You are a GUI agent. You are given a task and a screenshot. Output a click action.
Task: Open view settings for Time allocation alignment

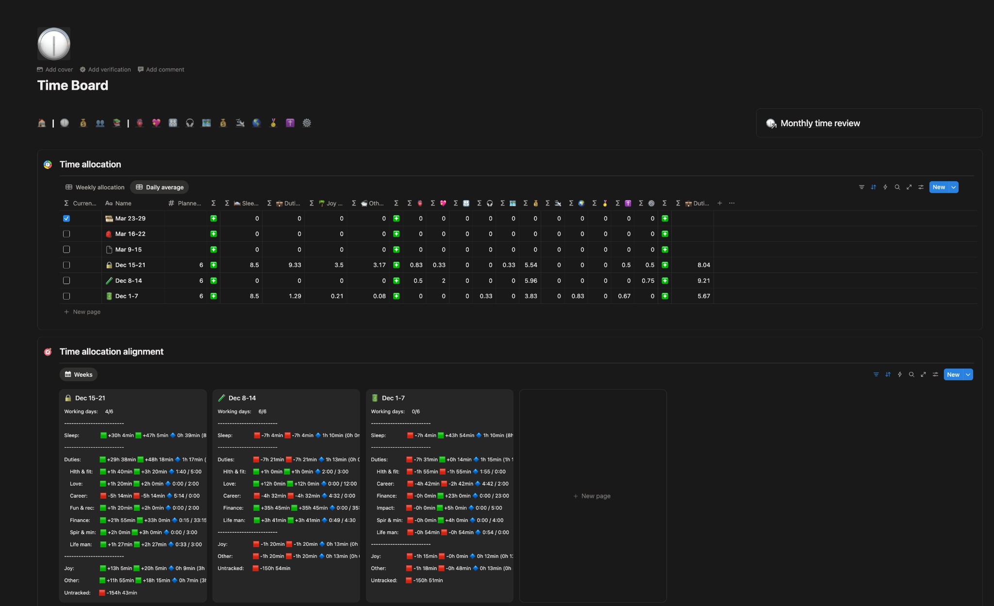[935, 374]
